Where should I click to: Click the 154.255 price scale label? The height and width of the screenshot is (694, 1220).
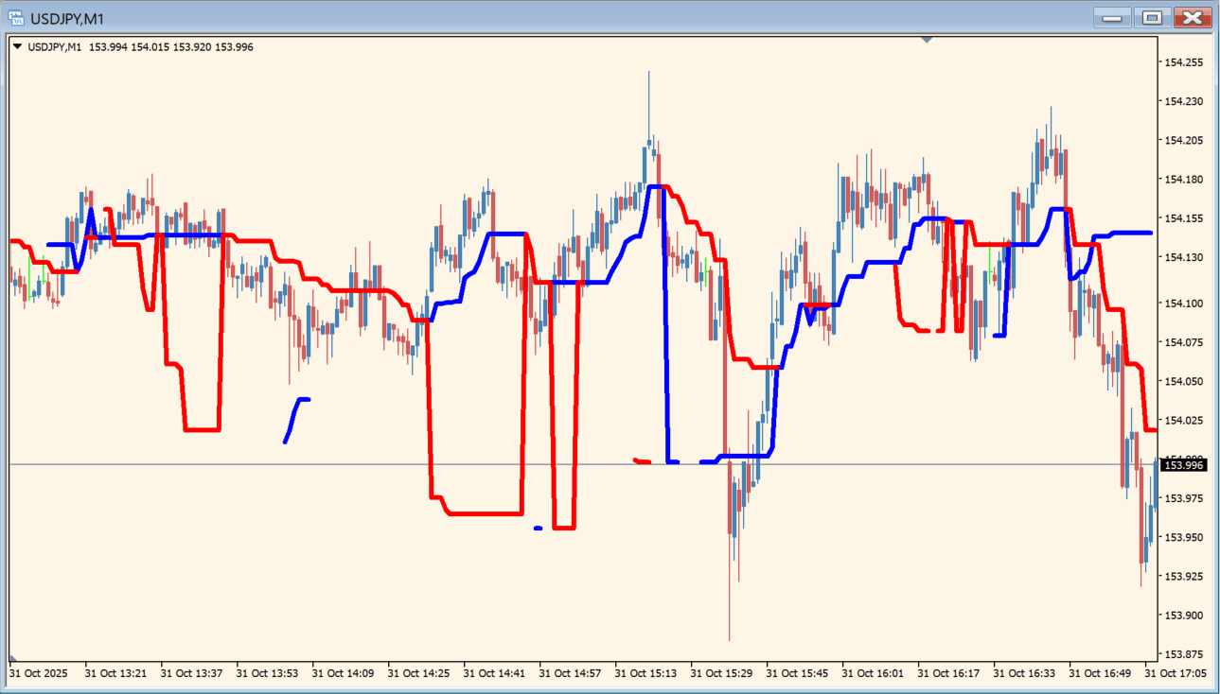coord(1183,62)
